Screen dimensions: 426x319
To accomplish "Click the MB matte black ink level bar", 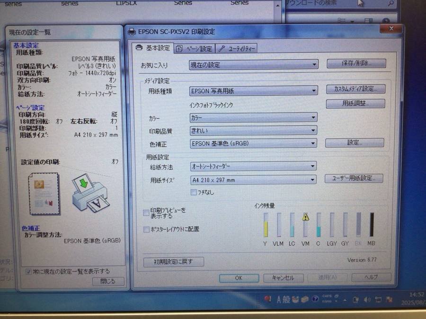I will [x=372, y=224].
